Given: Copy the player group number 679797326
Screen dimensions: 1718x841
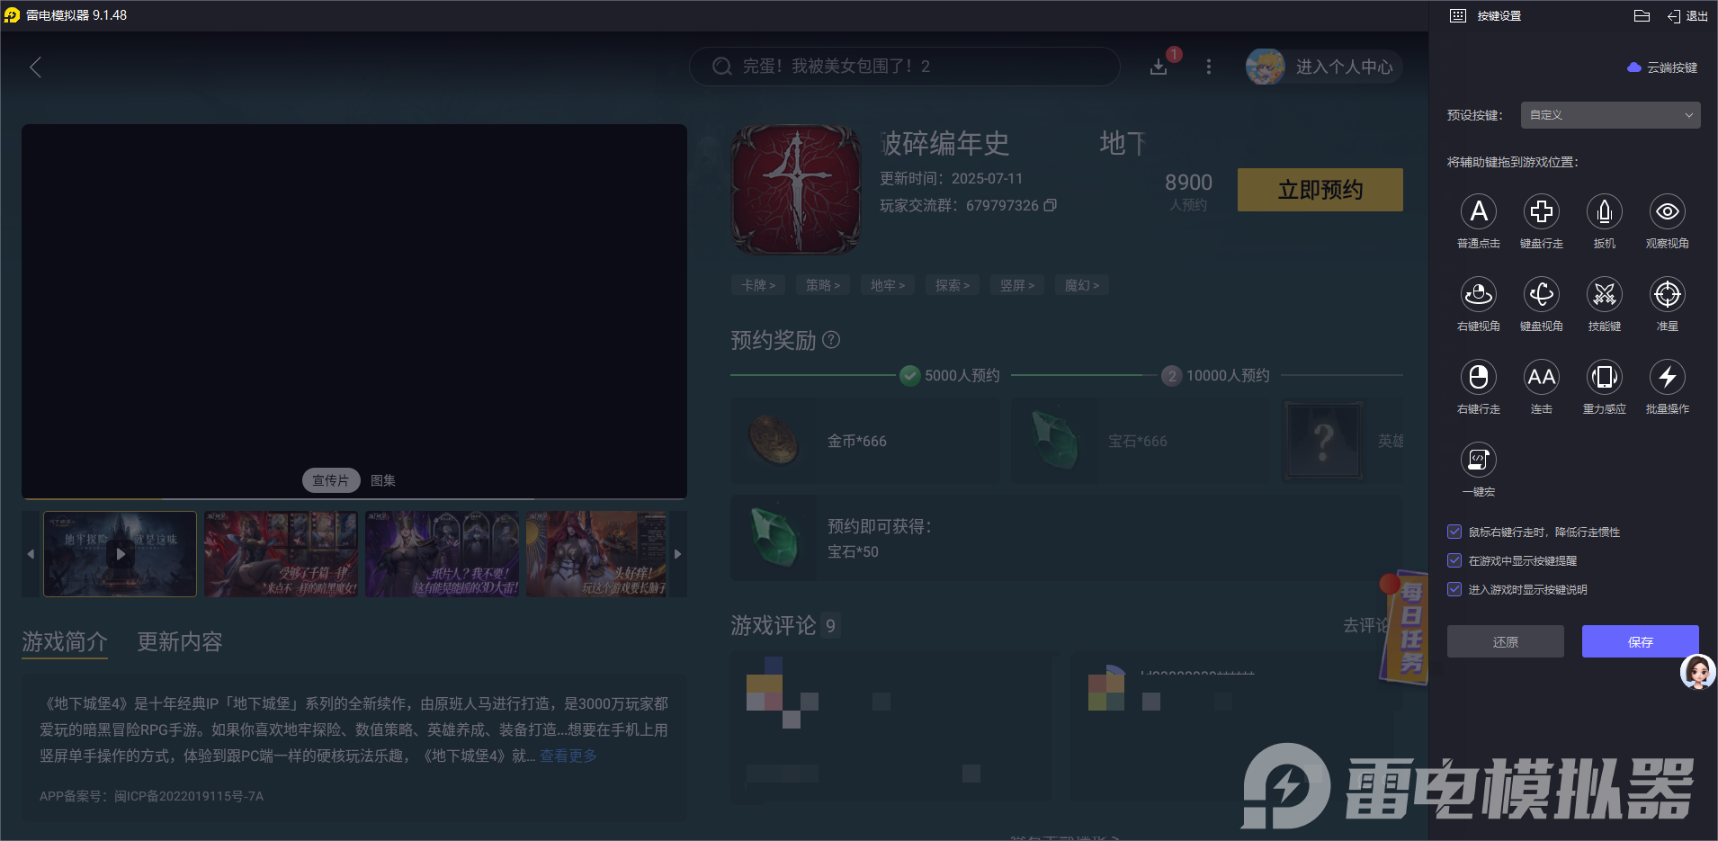Looking at the screenshot, I should pyautogui.click(x=1050, y=205).
